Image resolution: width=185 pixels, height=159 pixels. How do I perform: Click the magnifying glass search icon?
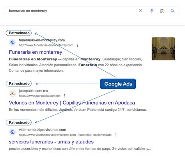pos(173,11)
